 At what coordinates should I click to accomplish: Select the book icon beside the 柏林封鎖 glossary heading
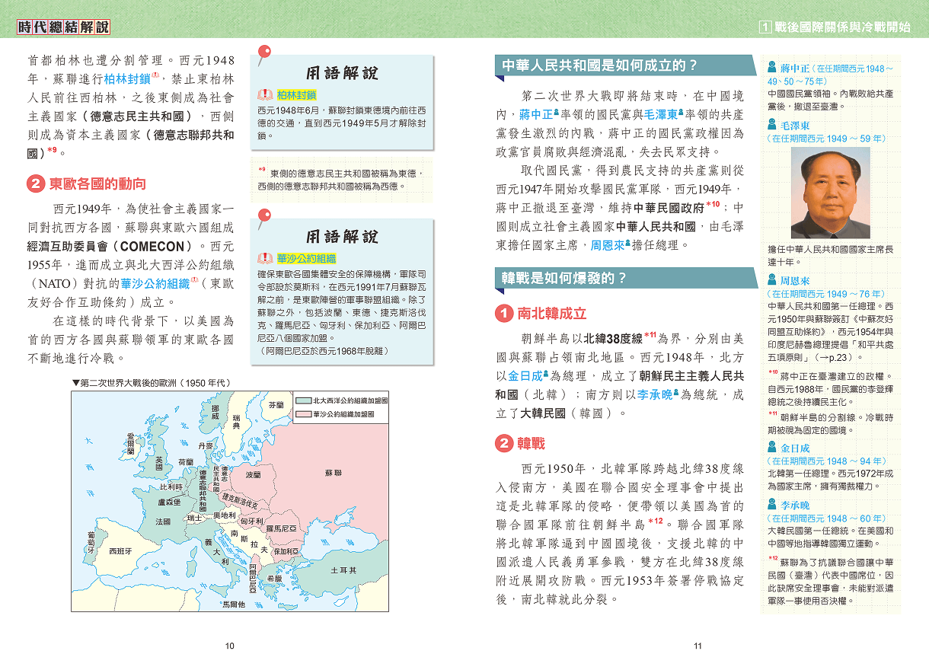pyautogui.click(x=266, y=95)
